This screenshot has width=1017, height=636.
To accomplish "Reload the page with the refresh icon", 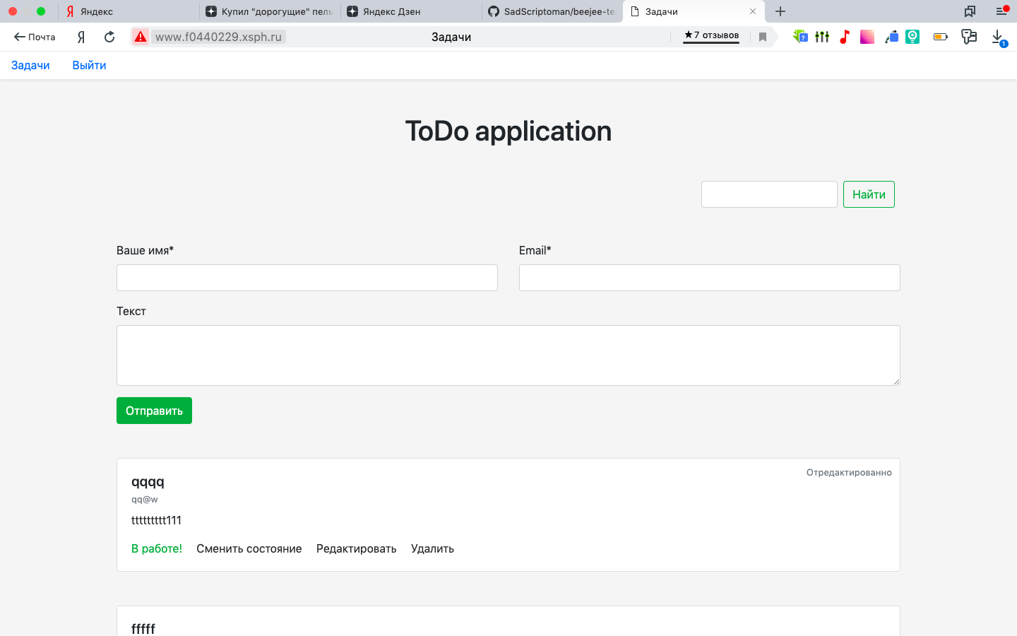I will click(x=109, y=37).
